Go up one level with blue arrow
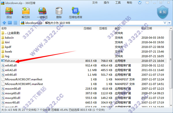The width and height of the screenshot is (173, 113). pyautogui.click(x=4, y=23)
